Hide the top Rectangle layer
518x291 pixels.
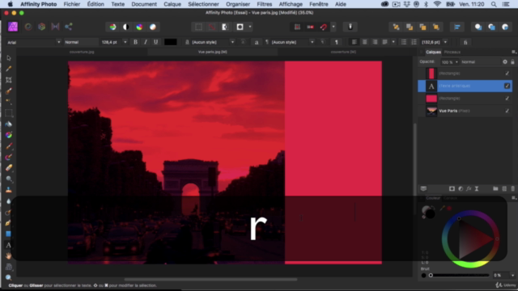507,74
